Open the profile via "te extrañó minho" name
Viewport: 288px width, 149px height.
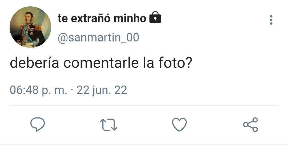[102, 19]
